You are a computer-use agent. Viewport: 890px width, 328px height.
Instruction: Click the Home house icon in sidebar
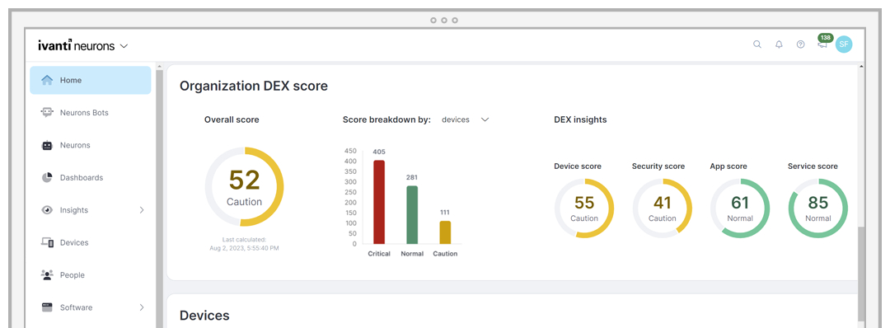pyautogui.click(x=47, y=80)
